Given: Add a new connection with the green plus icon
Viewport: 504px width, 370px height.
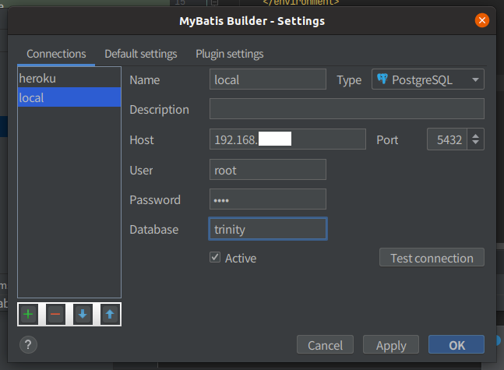Looking at the screenshot, I should (28, 314).
